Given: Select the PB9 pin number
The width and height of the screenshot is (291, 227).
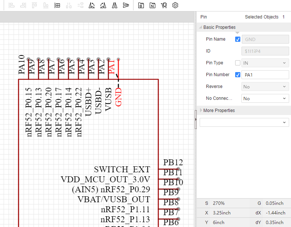Looking at the screenshot, I should pos(171,192).
